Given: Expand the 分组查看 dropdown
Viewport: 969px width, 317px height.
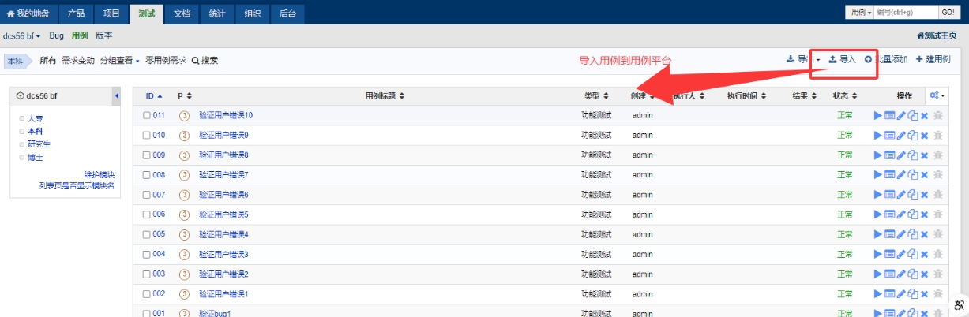Looking at the screenshot, I should pos(119,60).
